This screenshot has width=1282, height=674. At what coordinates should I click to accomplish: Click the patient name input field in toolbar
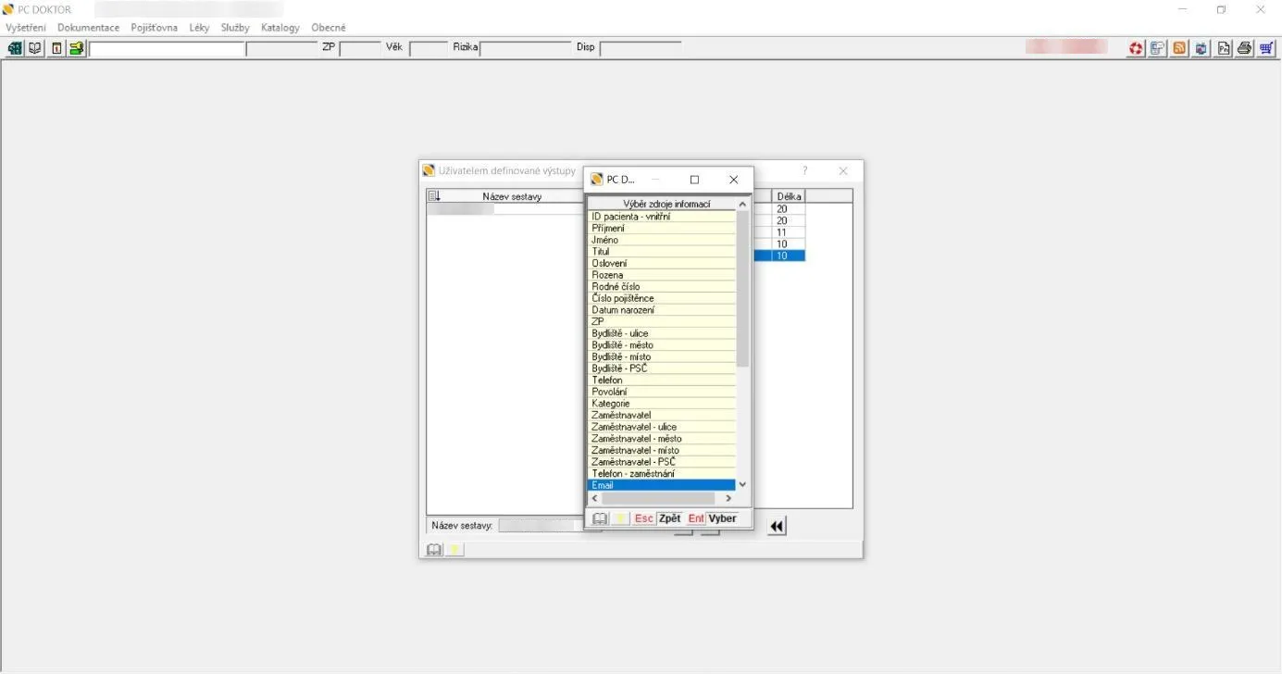[x=167, y=48]
